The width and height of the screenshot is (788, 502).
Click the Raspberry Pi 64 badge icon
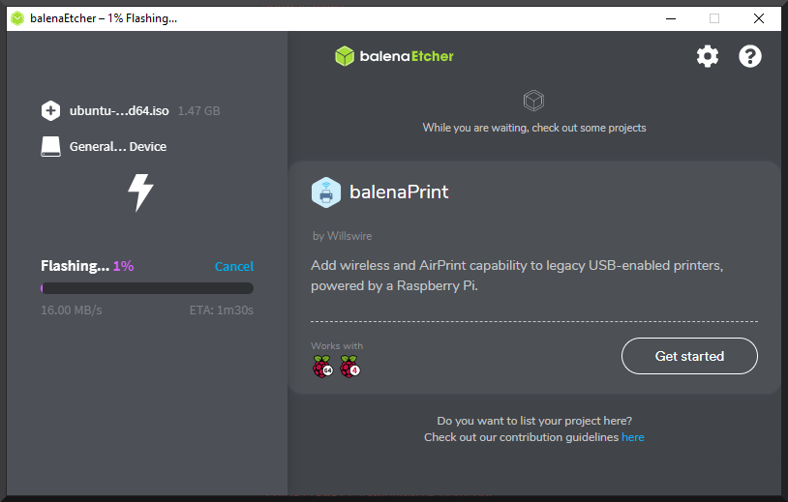[x=321, y=367]
